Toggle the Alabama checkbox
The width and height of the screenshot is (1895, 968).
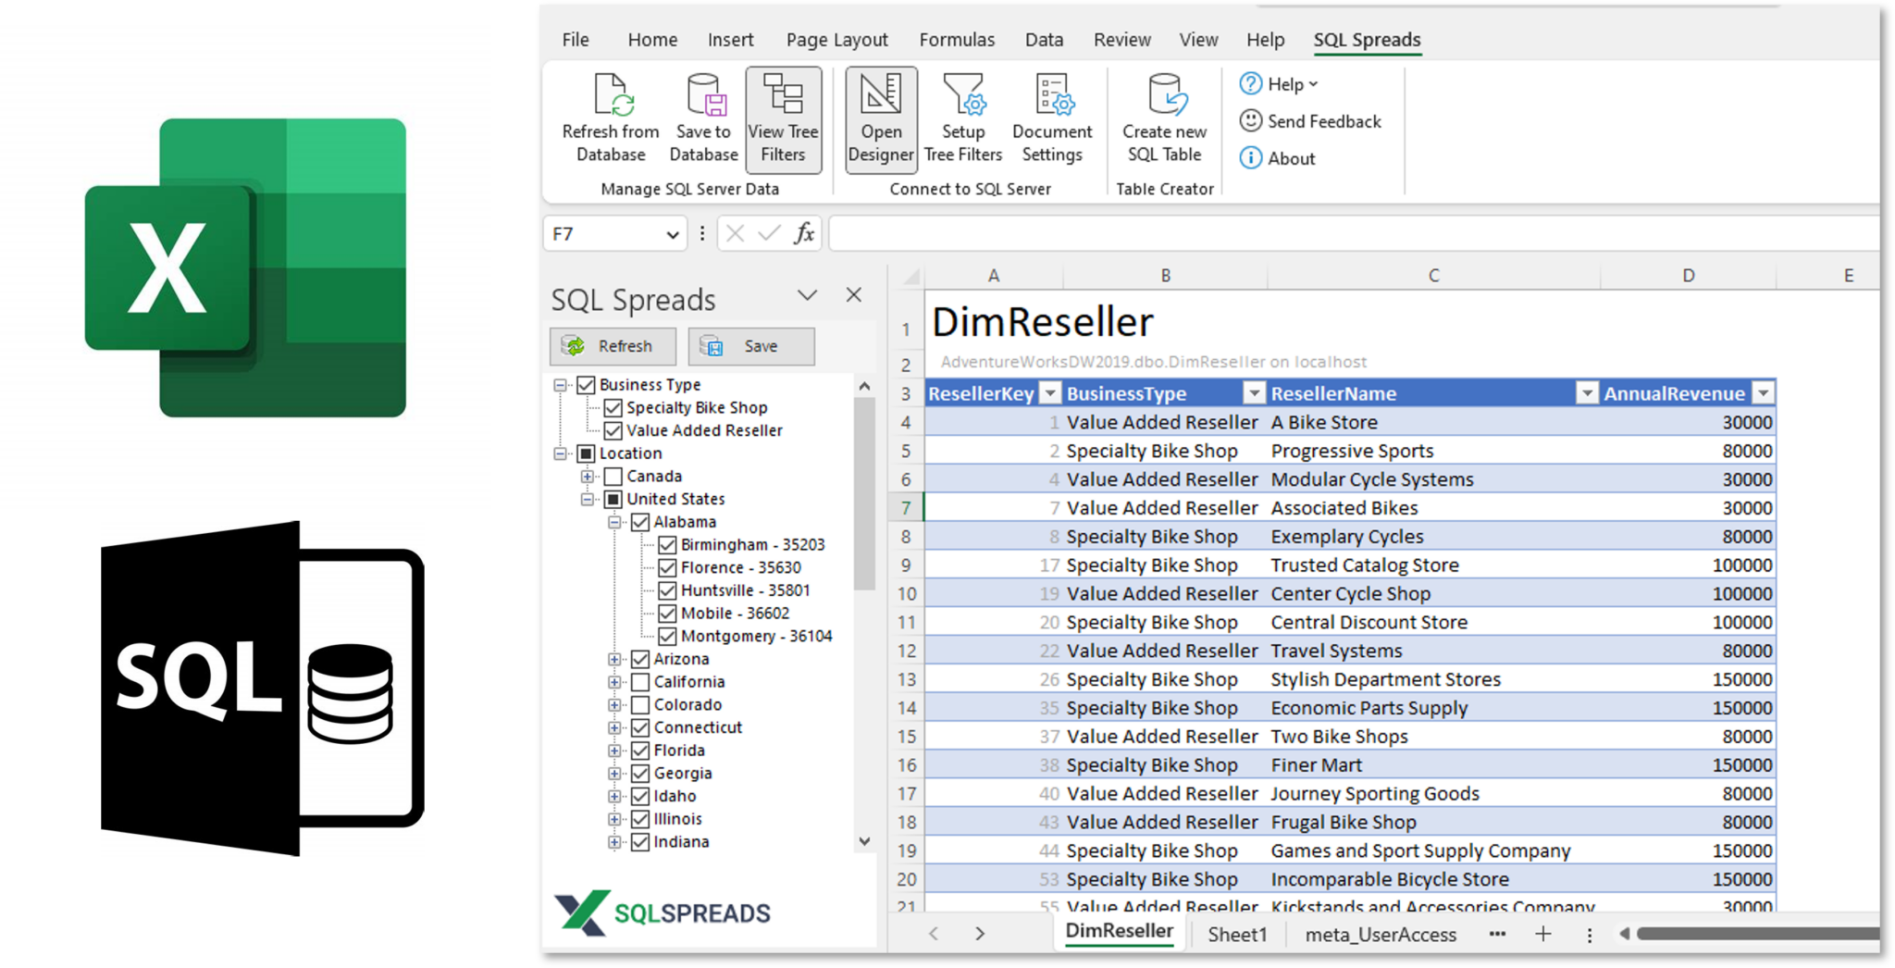coord(640,522)
